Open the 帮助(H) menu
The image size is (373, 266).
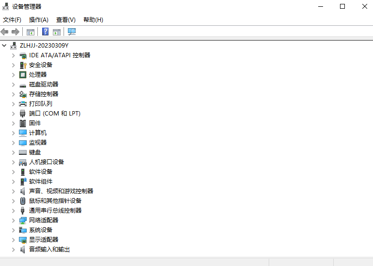(93, 20)
